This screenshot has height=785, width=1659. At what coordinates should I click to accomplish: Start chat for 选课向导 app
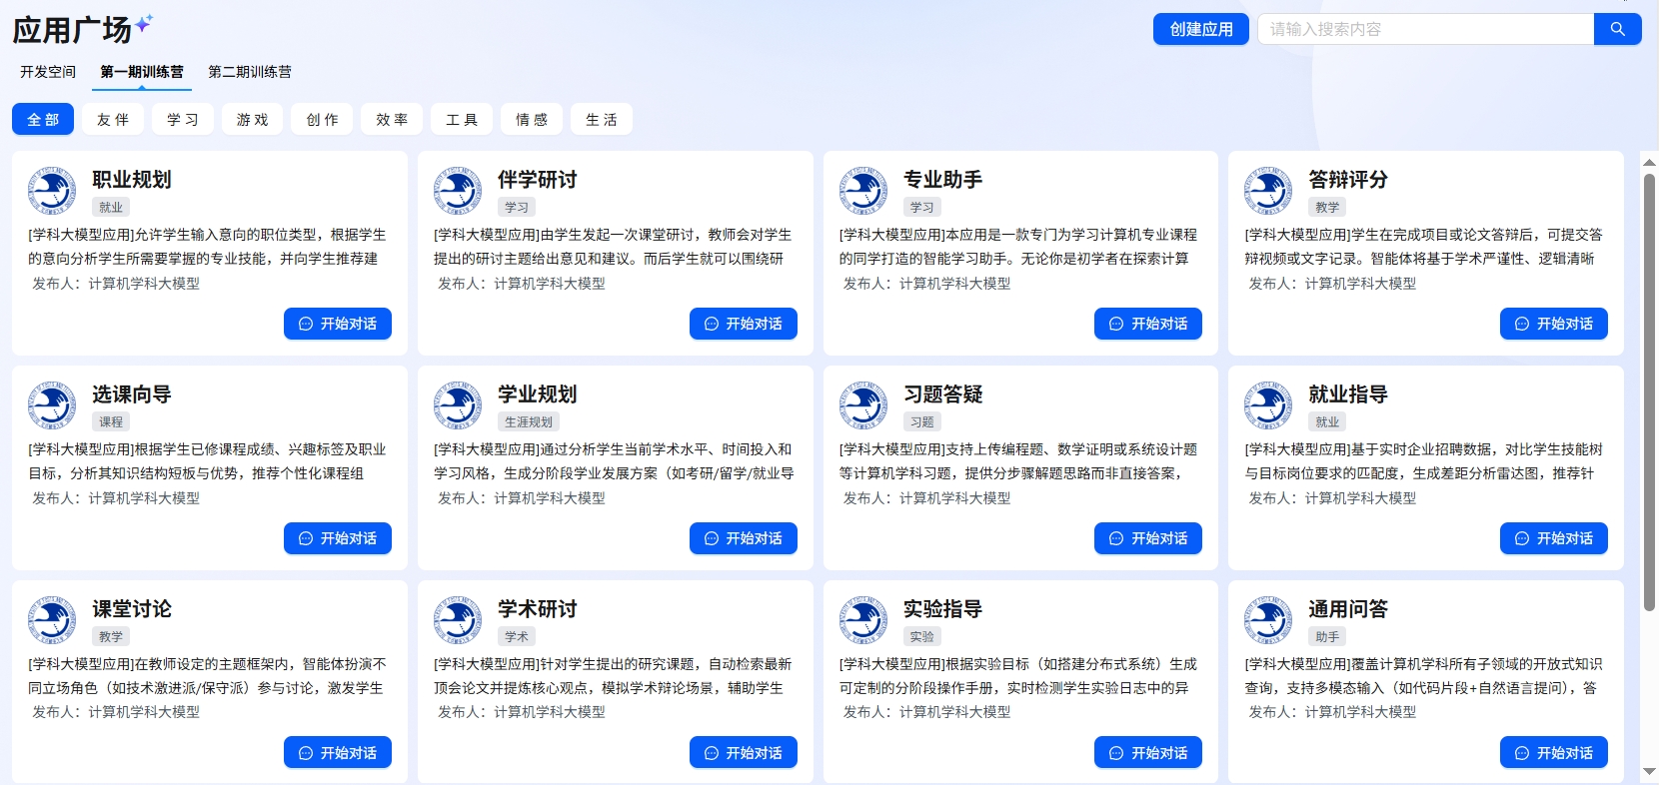pyautogui.click(x=338, y=538)
